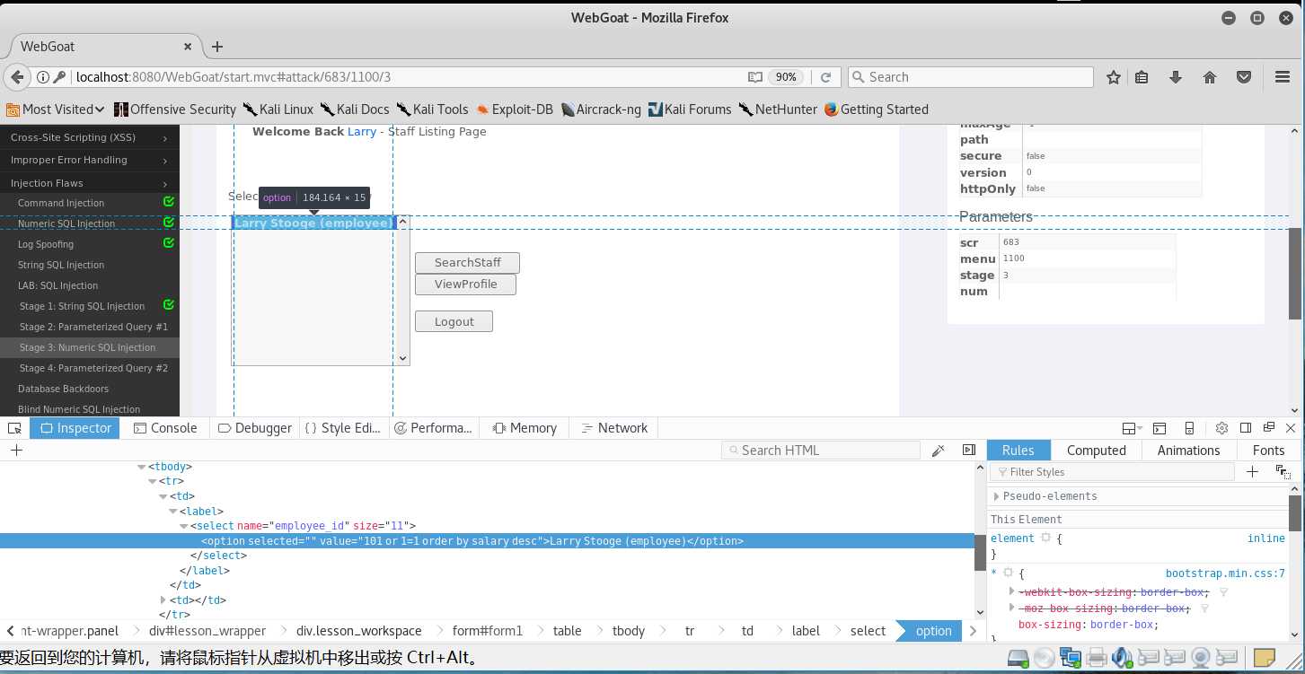Expand Most Visited bookmarks dropdown
Image resolution: width=1305 pixels, height=674 pixels.
point(55,109)
